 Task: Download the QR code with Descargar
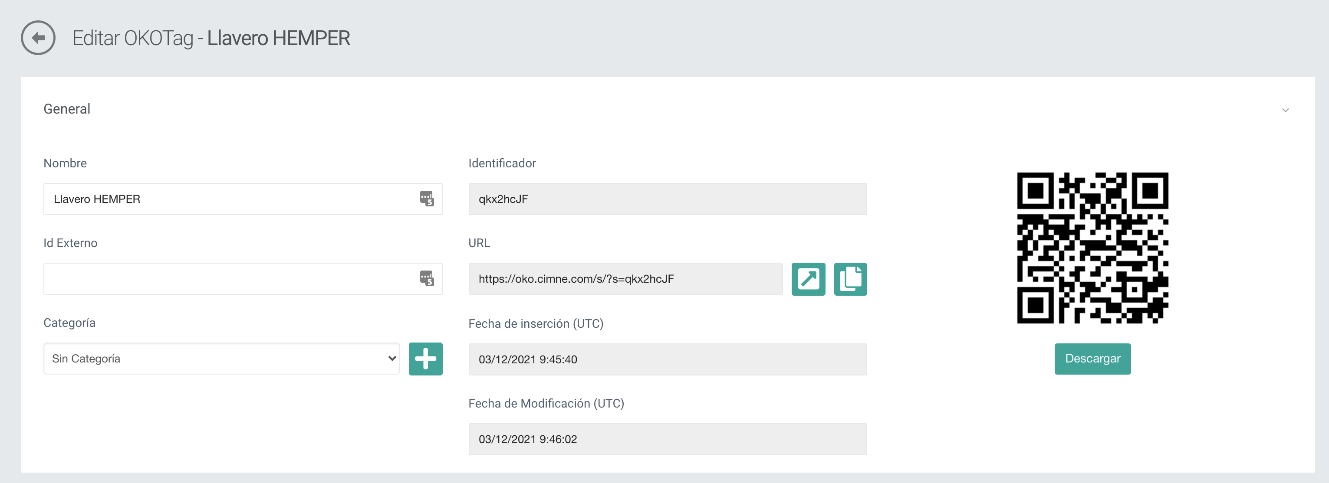point(1093,359)
